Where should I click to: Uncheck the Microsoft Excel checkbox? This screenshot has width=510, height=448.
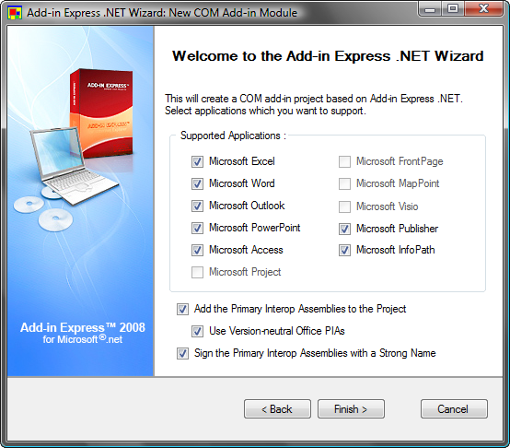pos(197,161)
